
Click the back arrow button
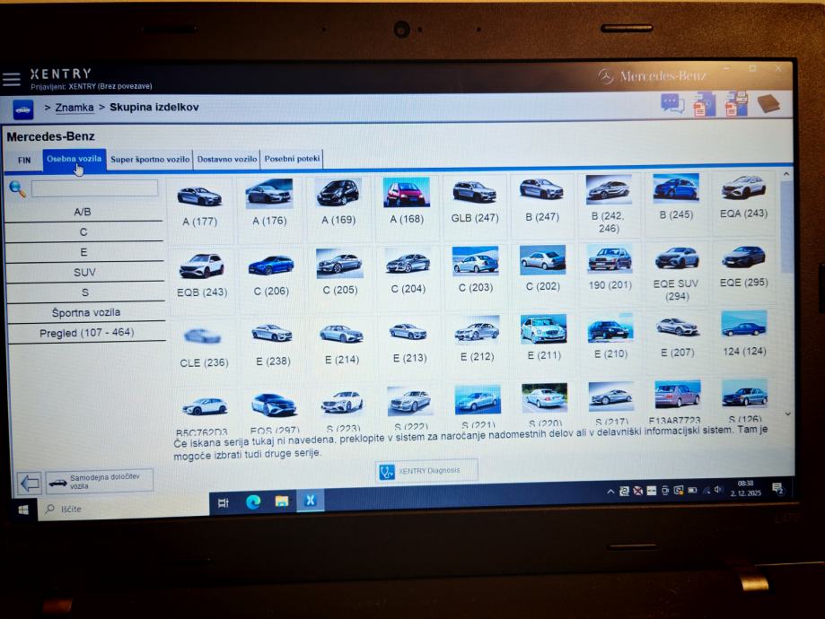[x=29, y=483]
